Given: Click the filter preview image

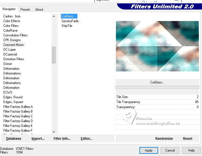Looking at the screenshot, I should (157, 46).
